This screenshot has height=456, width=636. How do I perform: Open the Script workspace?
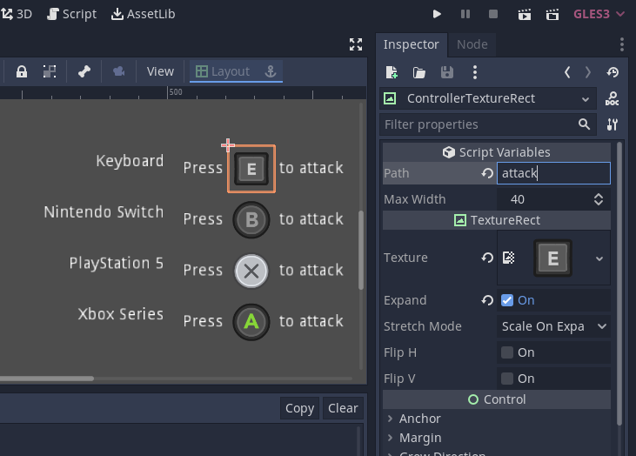pos(72,14)
